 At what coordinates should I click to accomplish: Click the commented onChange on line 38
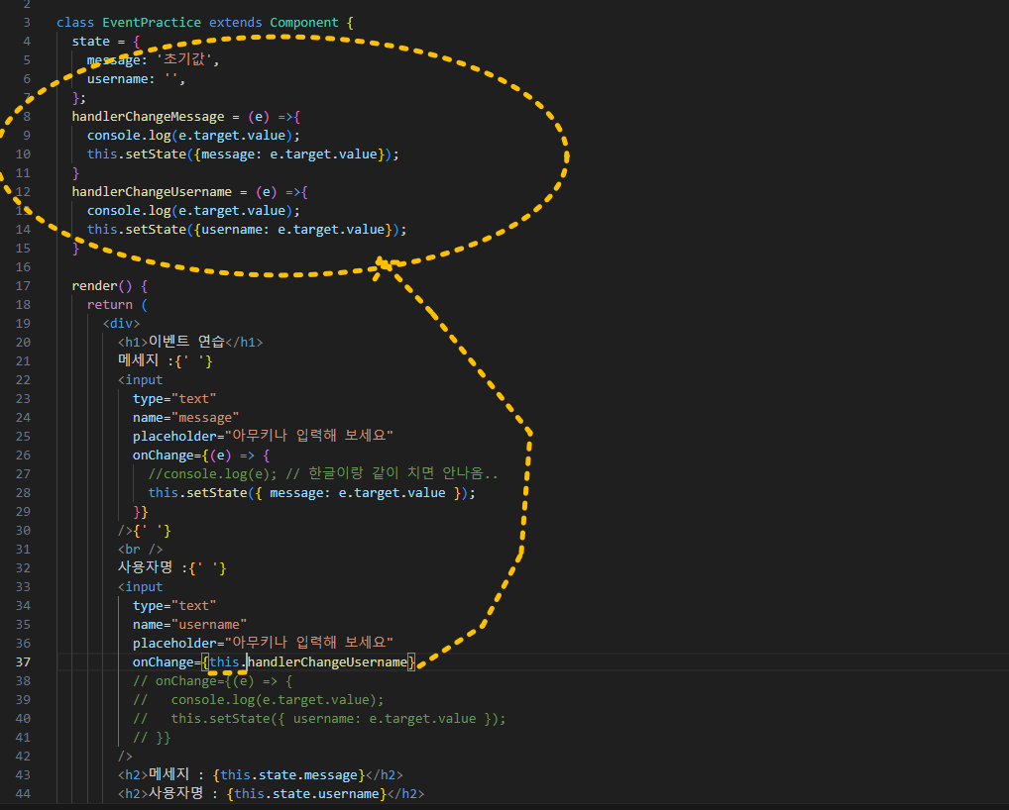(212, 681)
